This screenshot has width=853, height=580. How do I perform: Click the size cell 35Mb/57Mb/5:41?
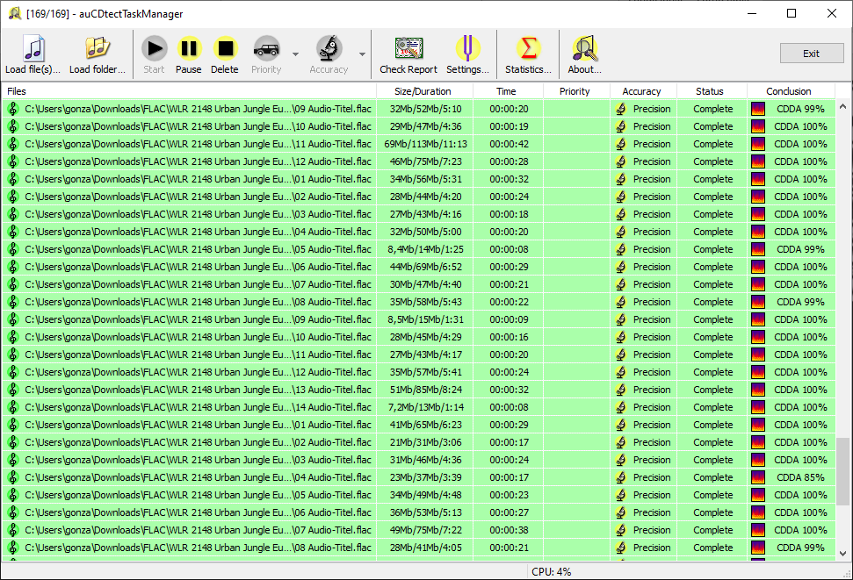coord(425,372)
